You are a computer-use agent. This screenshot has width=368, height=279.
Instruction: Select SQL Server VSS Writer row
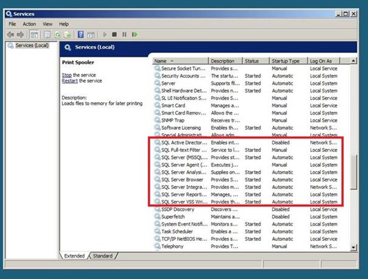[246, 202]
